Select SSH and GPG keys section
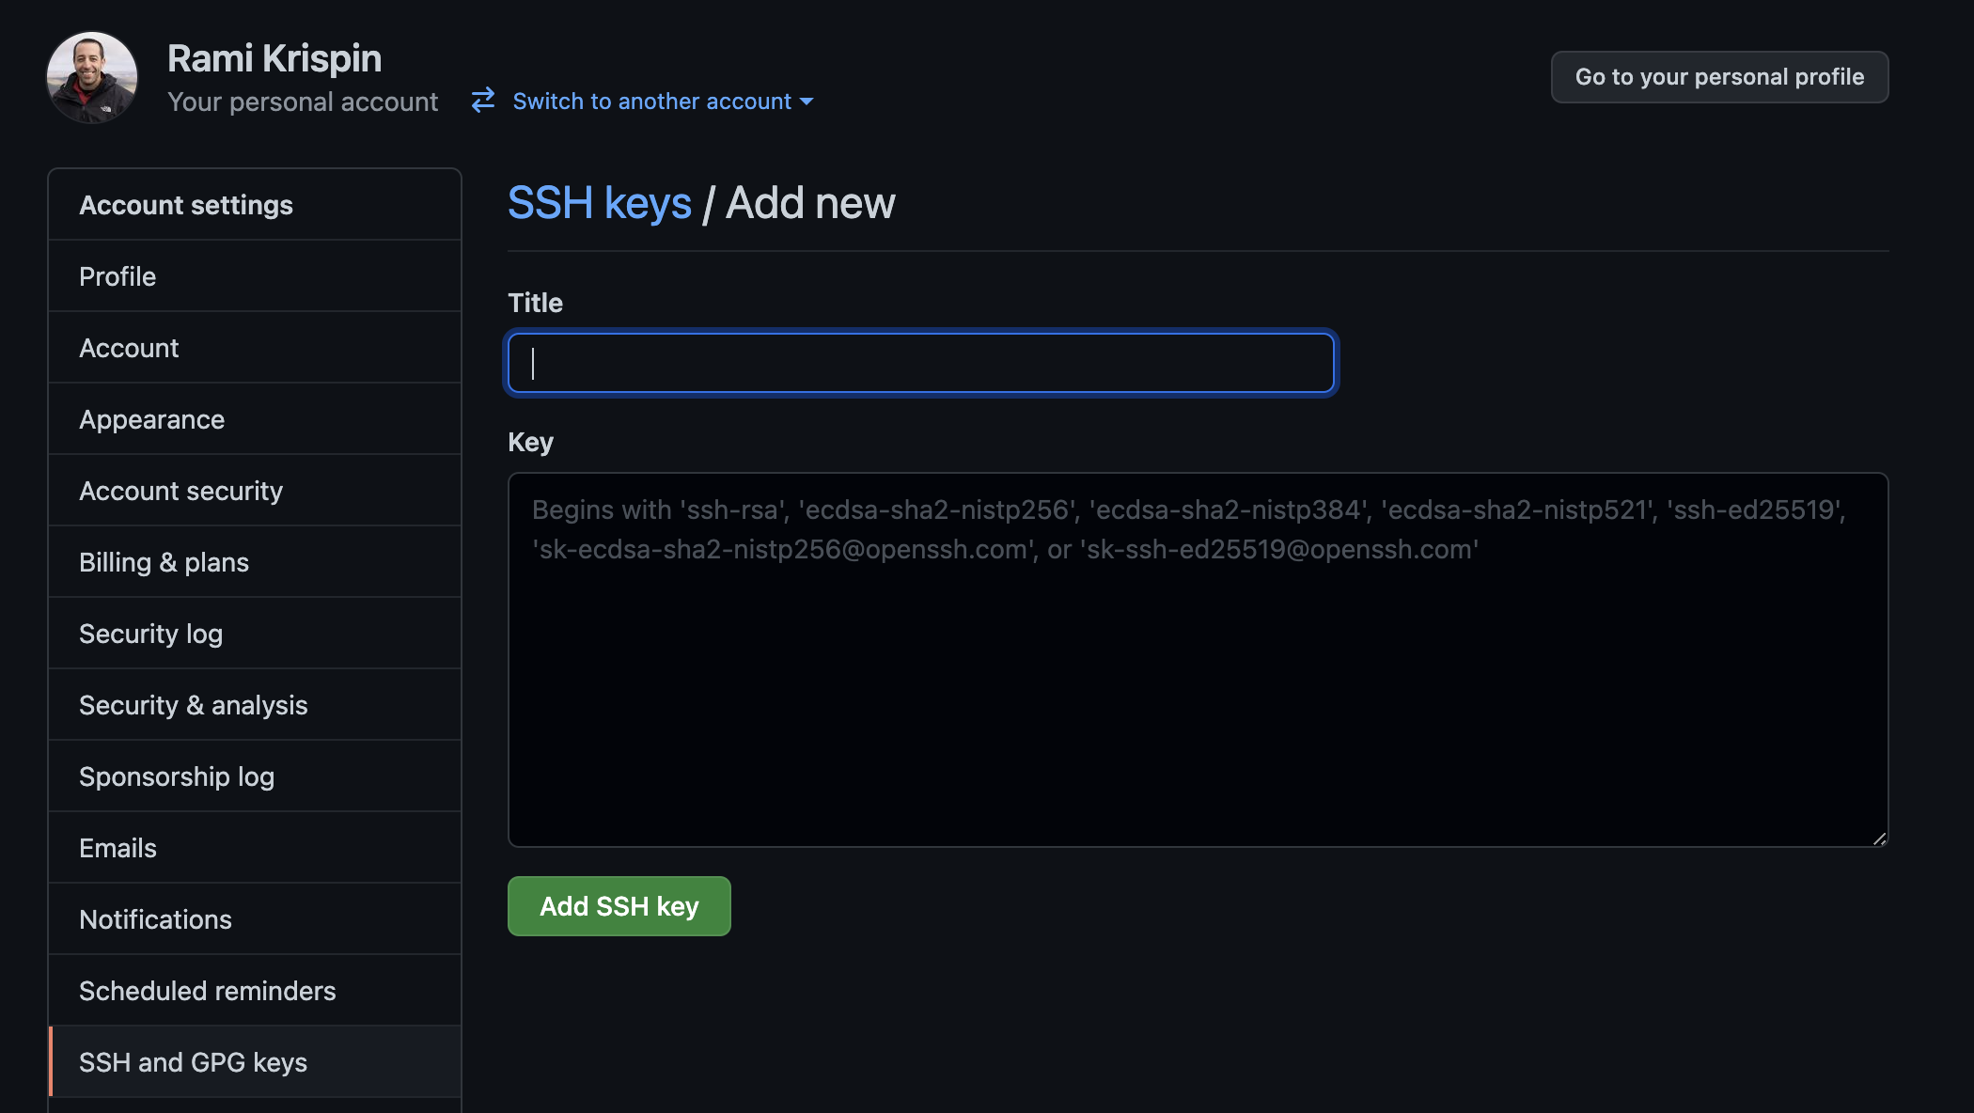1974x1113 pixels. click(193, 1061)
